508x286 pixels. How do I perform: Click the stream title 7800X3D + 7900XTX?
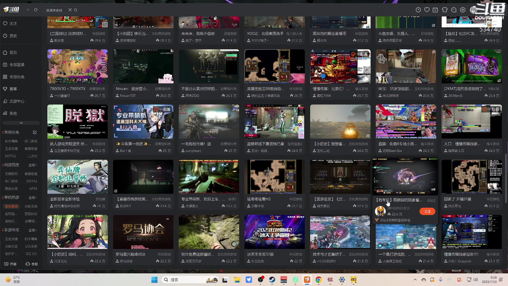click(x=68, y=89)
